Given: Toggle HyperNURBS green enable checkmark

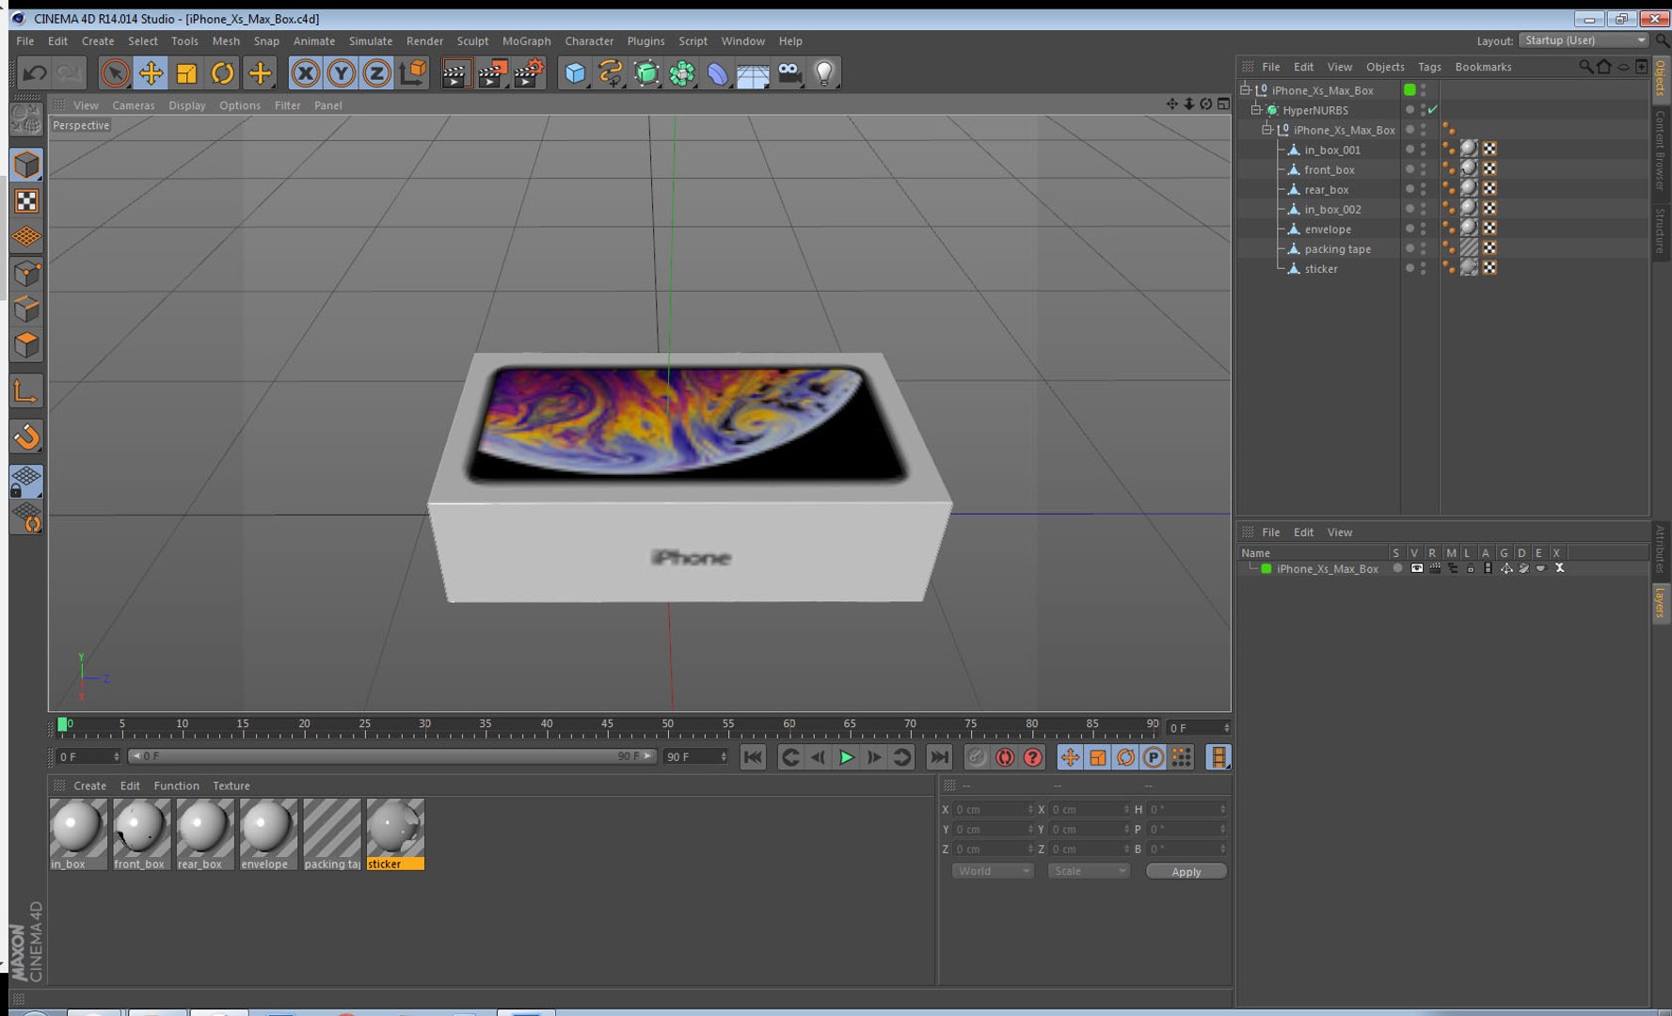Looking at the screenshot, I should [x=1432, y=110].
